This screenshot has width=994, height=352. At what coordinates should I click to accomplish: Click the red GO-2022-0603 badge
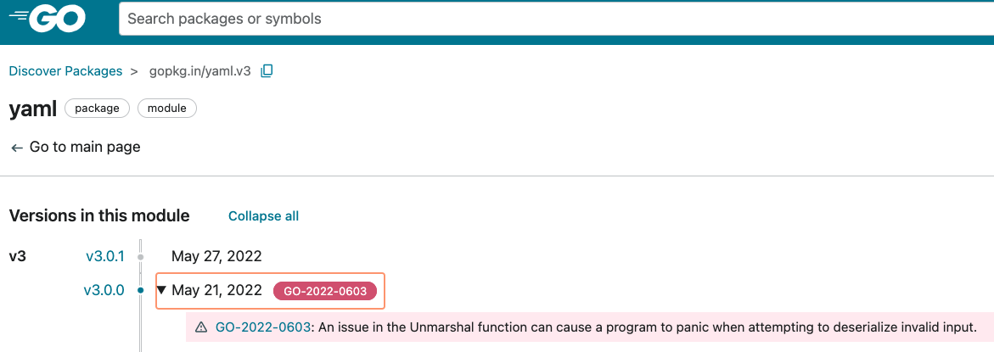click(x=325, y=291)
